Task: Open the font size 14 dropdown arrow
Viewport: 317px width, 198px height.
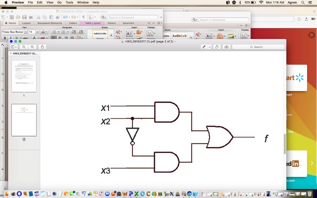Action: pos(37,32)
